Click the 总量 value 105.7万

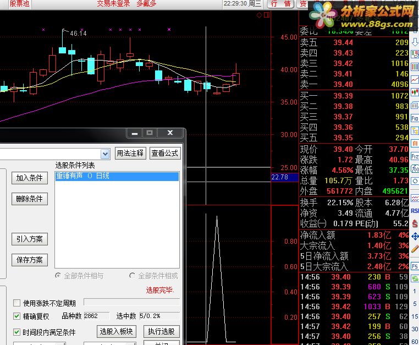tap(338, 181)
